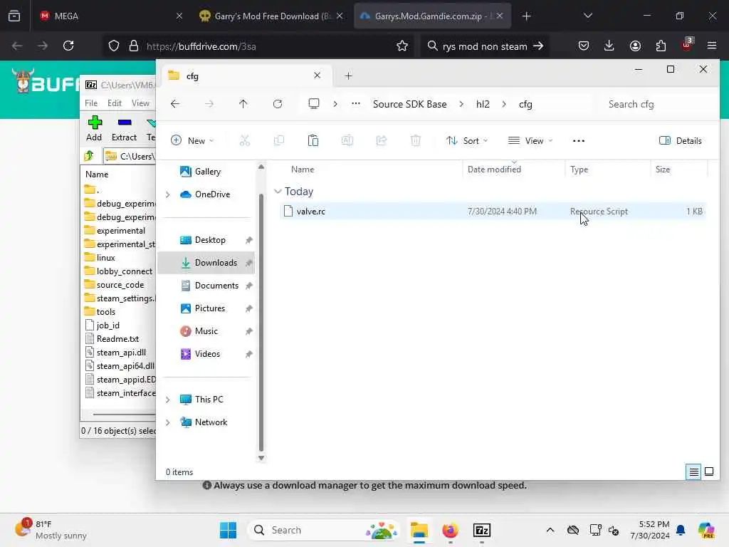The width and height of the screenshot is (729, 547).
Task: Click the 7-Zip Add button
Action: pos(95,129)
